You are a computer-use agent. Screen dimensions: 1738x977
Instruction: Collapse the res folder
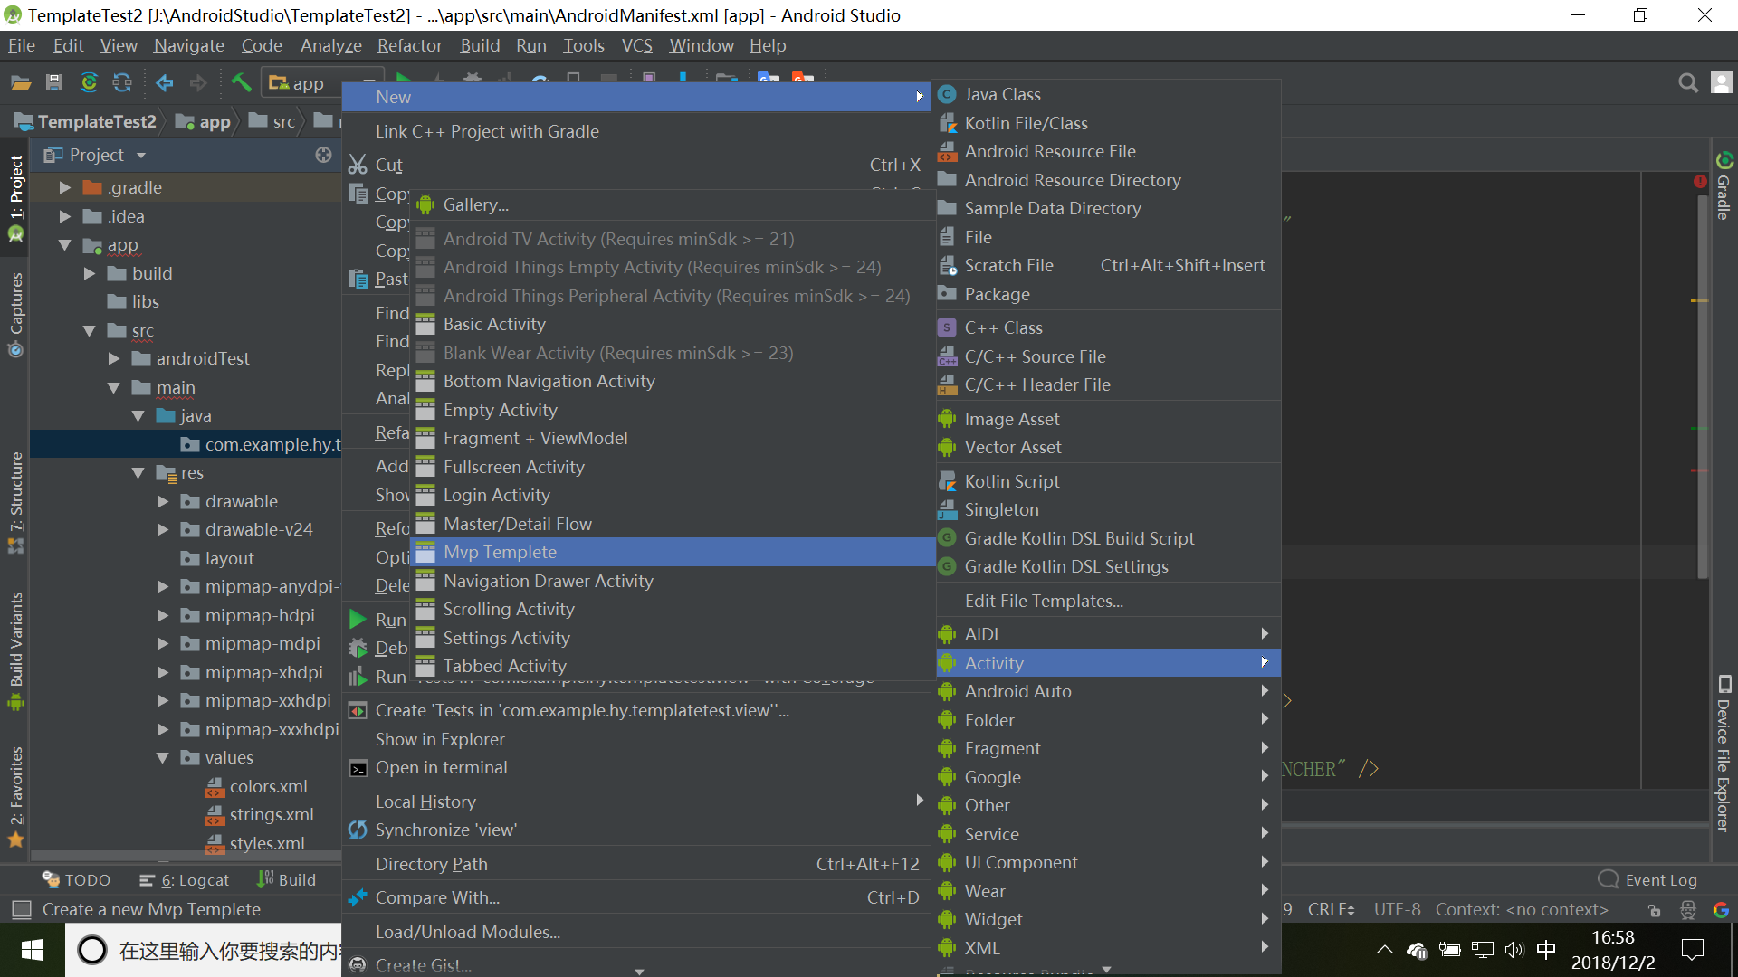(x=138, y=472)
